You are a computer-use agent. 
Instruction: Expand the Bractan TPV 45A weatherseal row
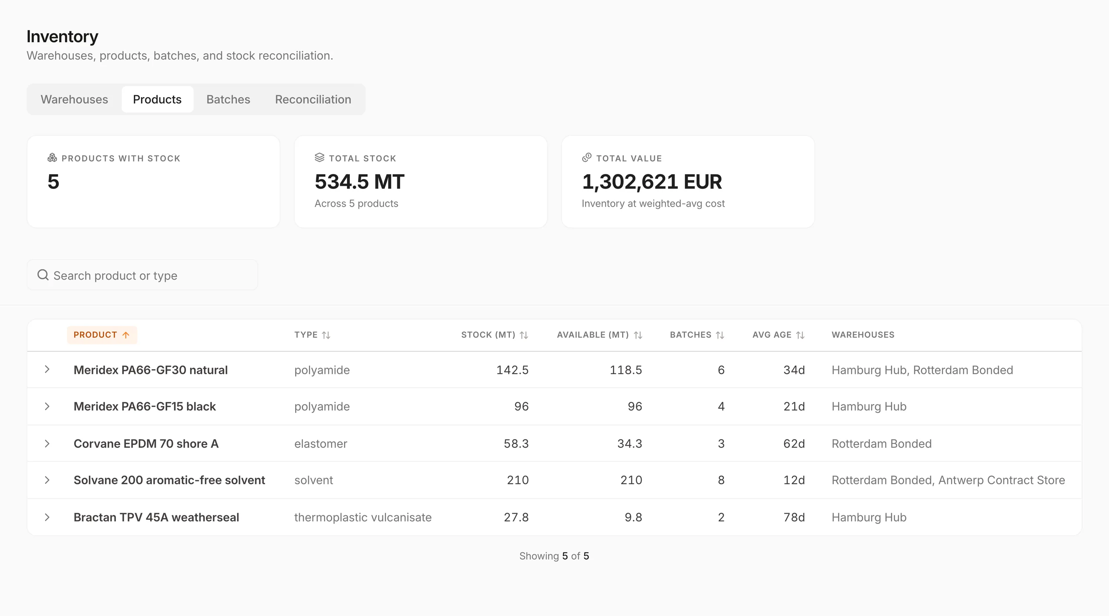tap(48, 517)
